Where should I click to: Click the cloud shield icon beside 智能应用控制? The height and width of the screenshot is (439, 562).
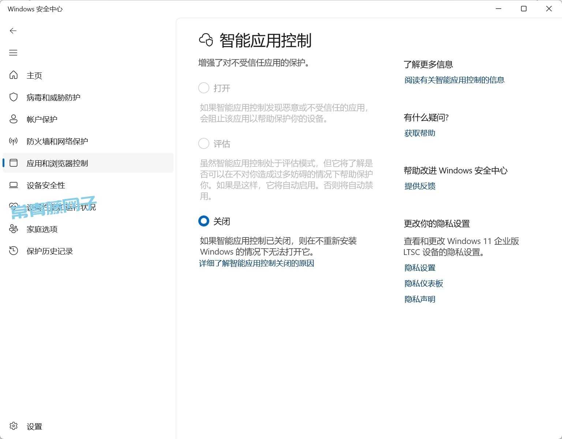206,40
